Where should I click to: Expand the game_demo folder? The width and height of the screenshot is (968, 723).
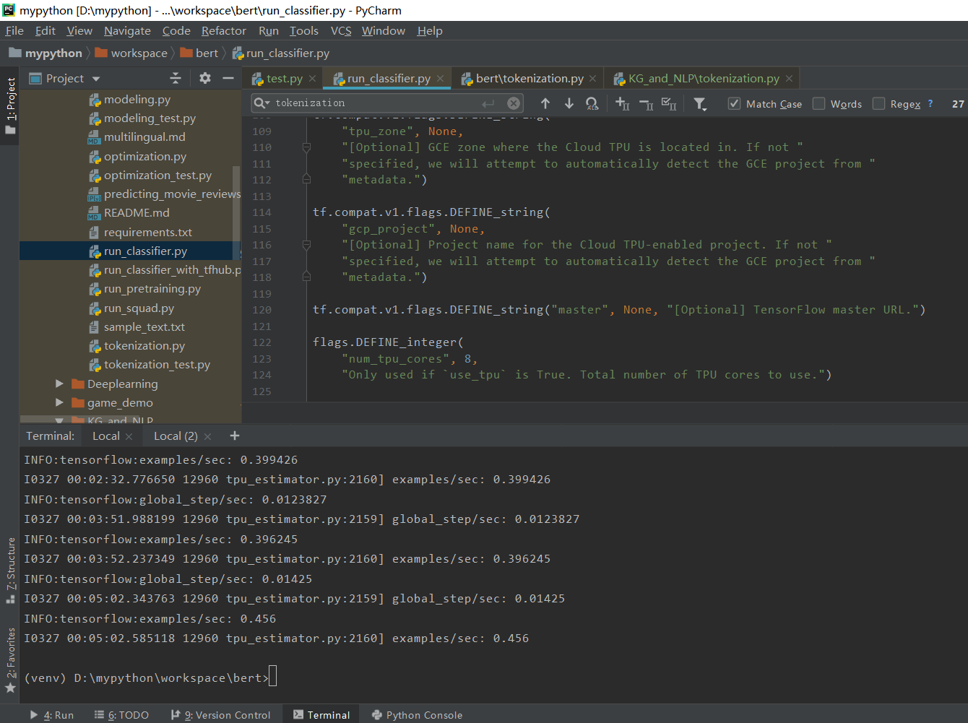tap(60, 402)
